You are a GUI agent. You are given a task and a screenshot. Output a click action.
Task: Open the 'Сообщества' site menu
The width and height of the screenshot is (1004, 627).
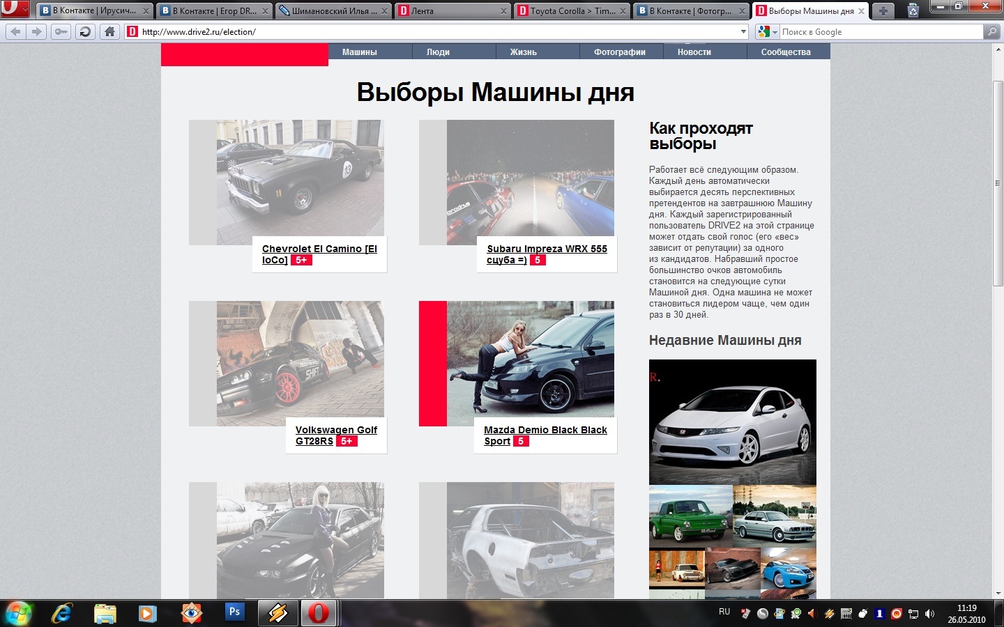tap(786, 52)
